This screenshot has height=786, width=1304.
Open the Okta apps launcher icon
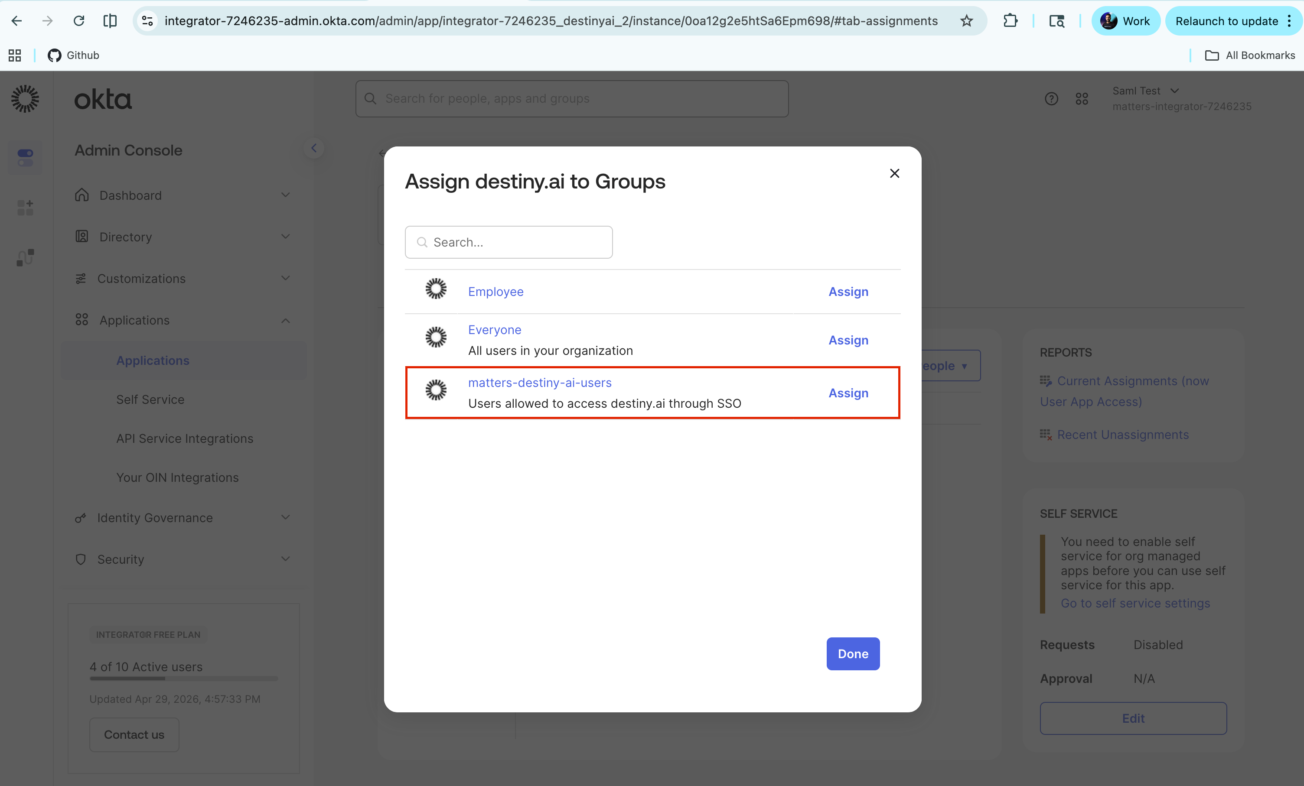[1082, 99]
